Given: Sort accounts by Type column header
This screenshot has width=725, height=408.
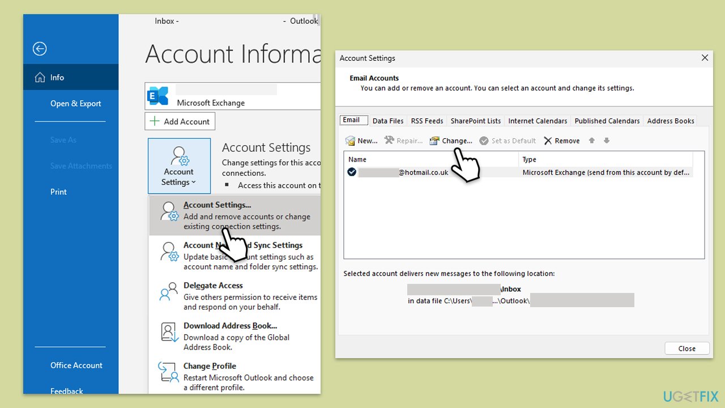Looking at the screenshot, I should 605,159.
